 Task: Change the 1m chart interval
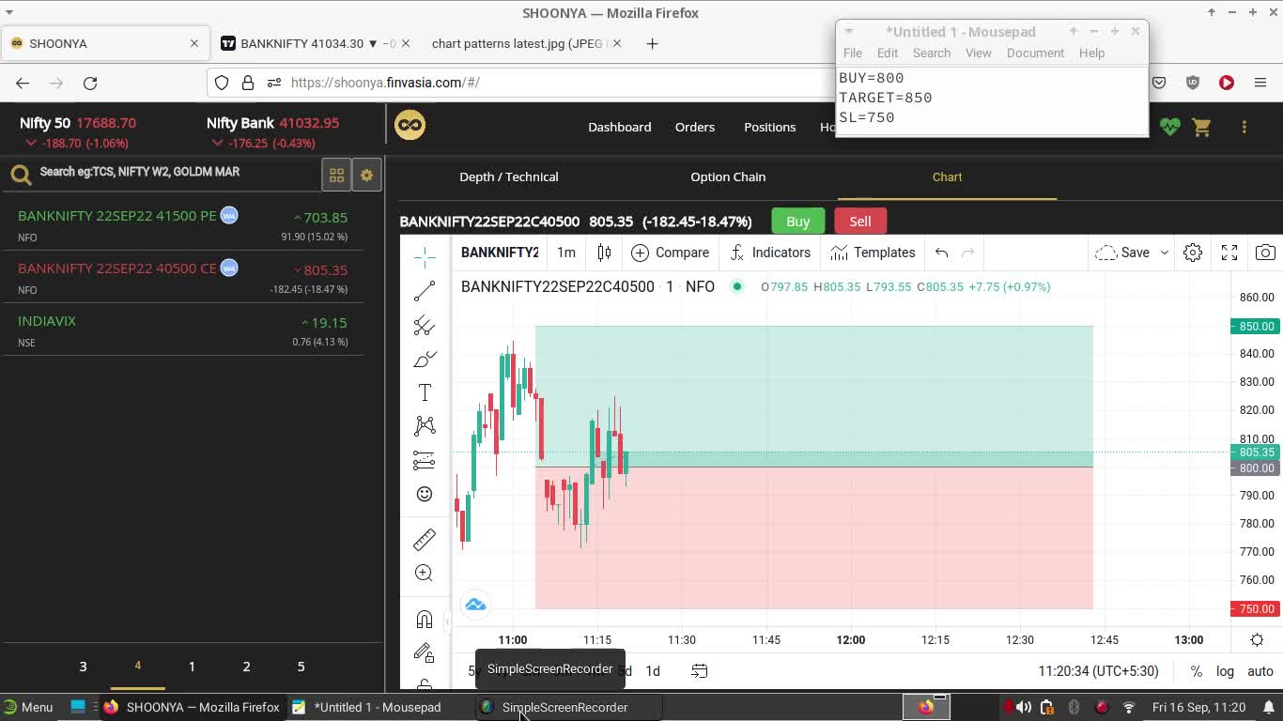(x=566, y=253)
